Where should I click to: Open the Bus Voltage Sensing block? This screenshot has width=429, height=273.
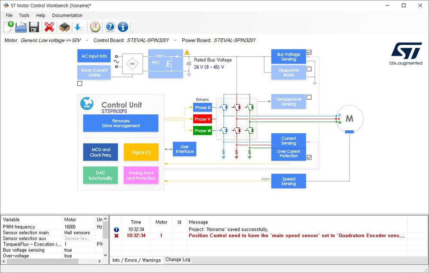(289, 57)
